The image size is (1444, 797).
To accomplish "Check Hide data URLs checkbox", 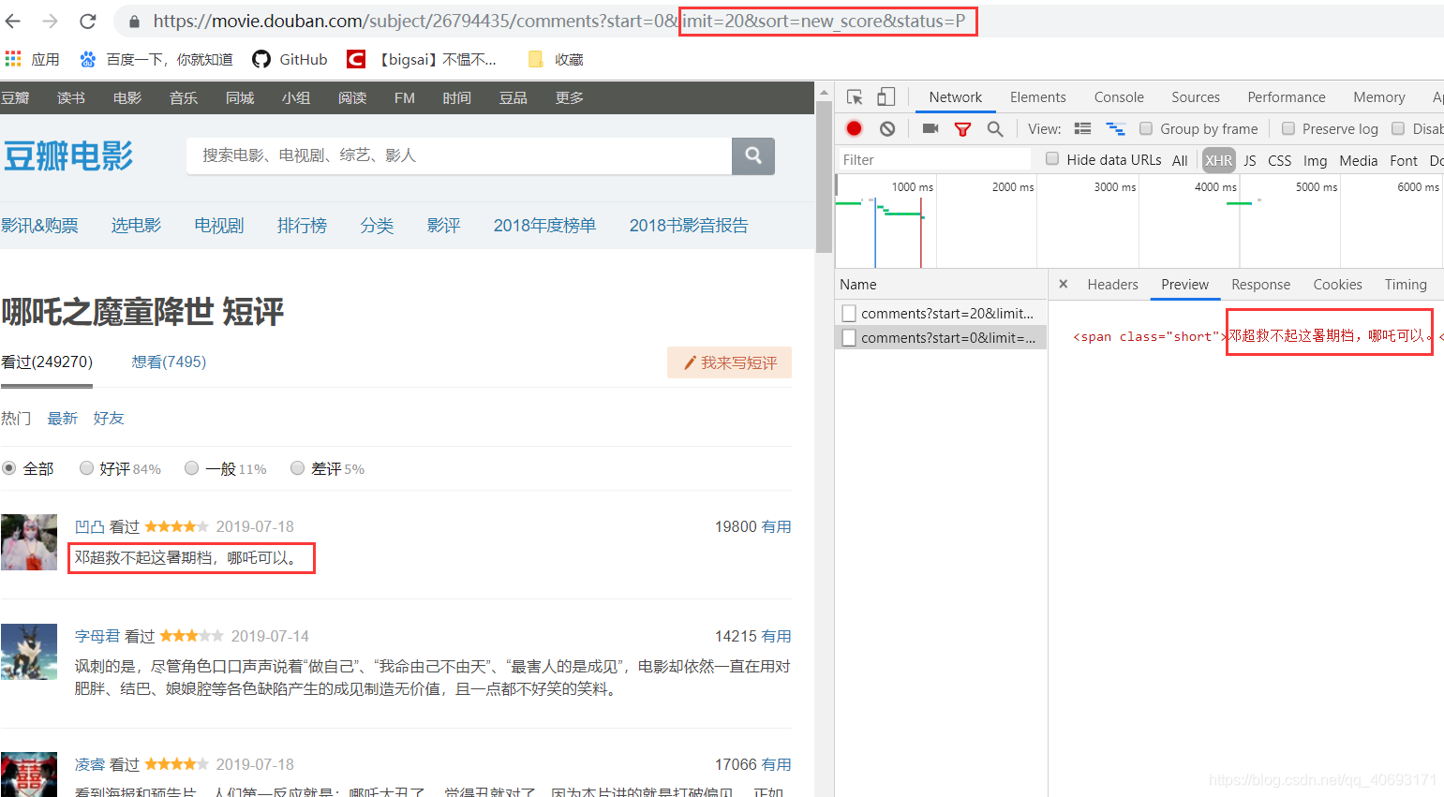I will click(x=1051, y=159).
